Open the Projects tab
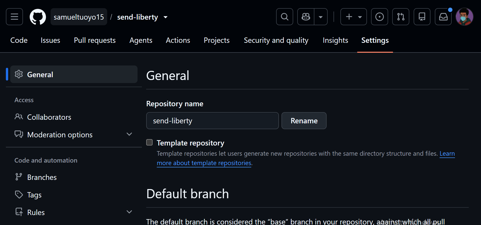This screenshot has width=481, height=225. tap(217, 40)
